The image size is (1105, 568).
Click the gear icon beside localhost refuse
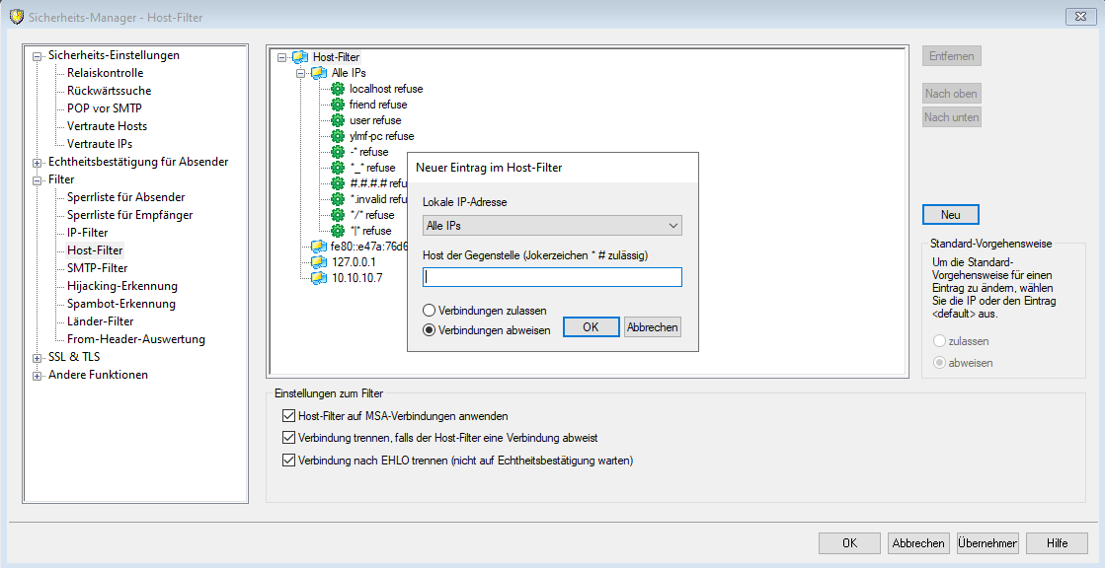(x=339, y=89)
